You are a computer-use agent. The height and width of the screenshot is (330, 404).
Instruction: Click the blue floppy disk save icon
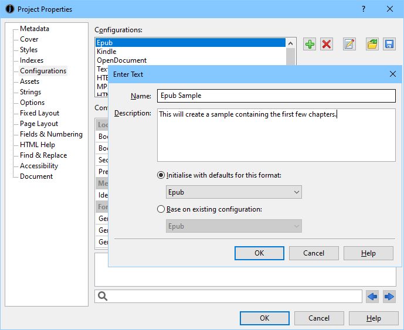[389, 45]
